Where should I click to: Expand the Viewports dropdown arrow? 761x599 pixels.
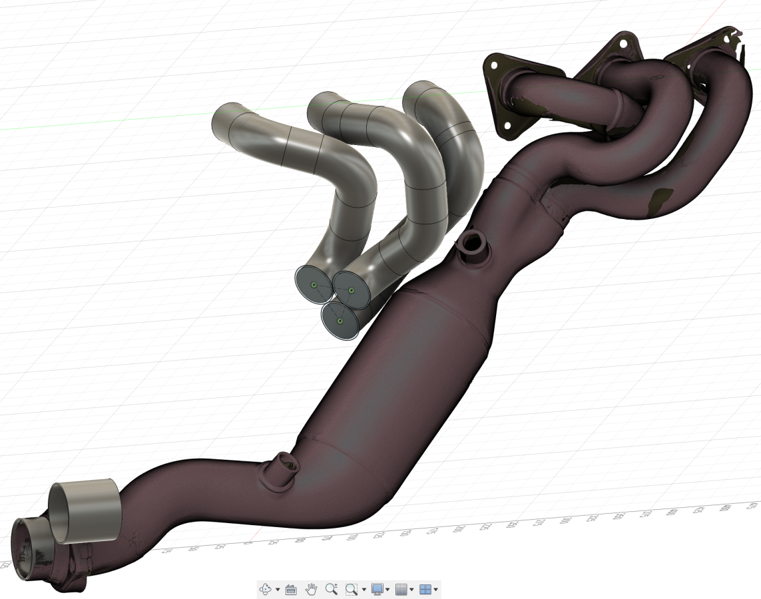(435, 590)
